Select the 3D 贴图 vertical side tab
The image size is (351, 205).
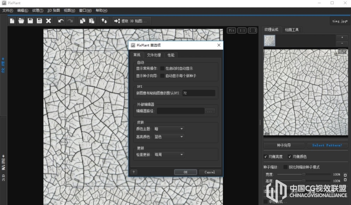click(x=4, y=168)
